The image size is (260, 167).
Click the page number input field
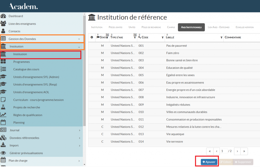pyautogui.click(x=224, y=151)
